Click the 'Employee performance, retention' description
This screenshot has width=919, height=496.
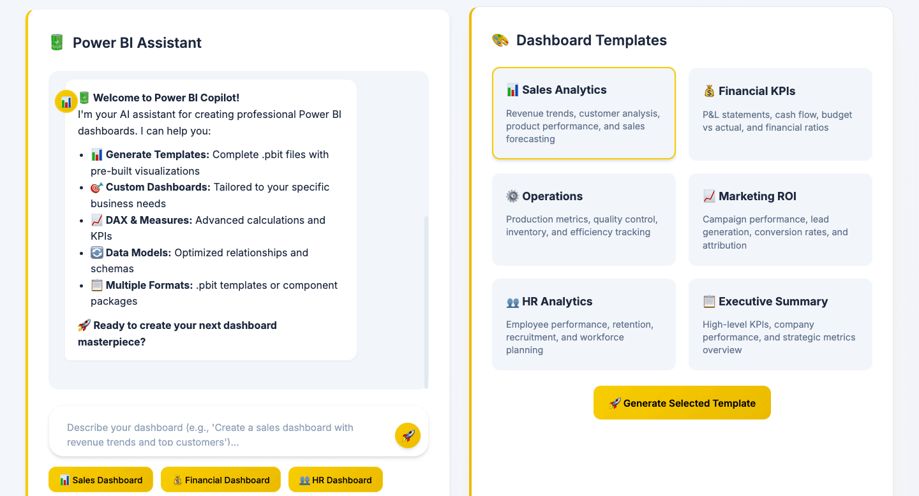pos(579,337)
